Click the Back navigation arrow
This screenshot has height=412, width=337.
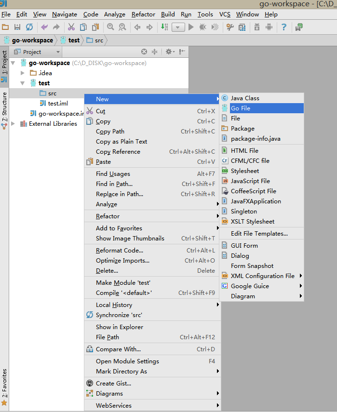pyautogui.click(x=137, y=27)
